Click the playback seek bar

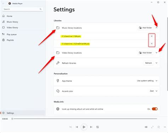(x=85, y=119)
